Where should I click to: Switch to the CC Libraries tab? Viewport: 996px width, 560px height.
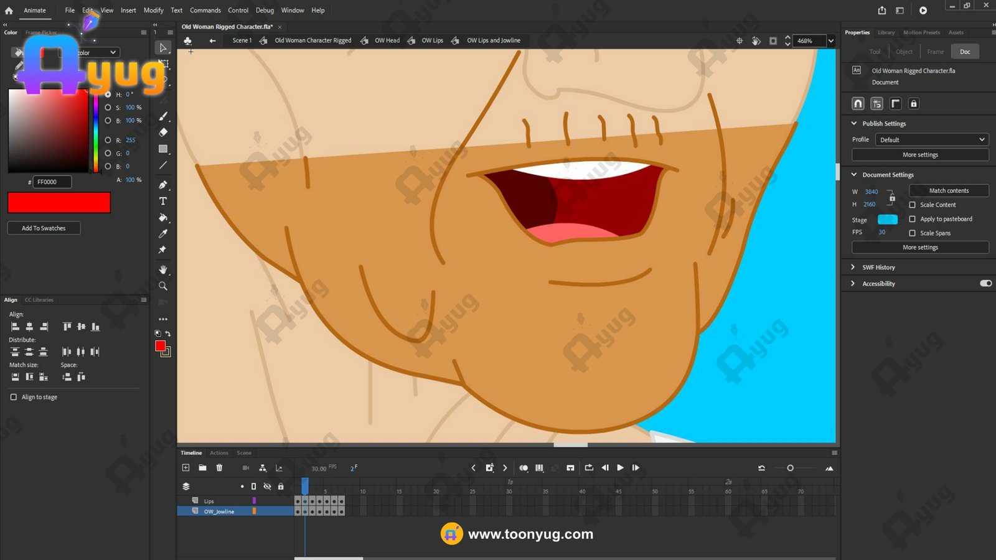[x=39, y=300]
